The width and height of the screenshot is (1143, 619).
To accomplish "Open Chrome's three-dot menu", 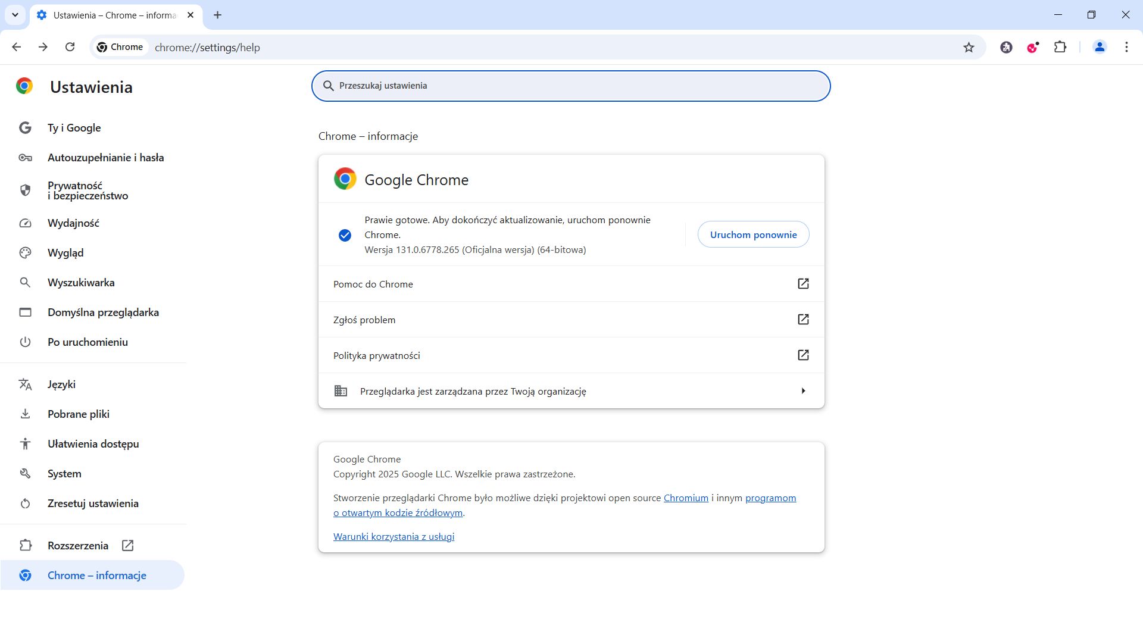I will pyautogui.click(x=1126, y=47).
